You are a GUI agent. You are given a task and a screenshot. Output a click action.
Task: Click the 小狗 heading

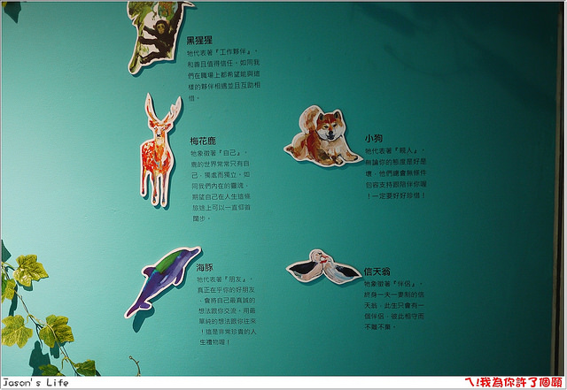click(373, 139)
